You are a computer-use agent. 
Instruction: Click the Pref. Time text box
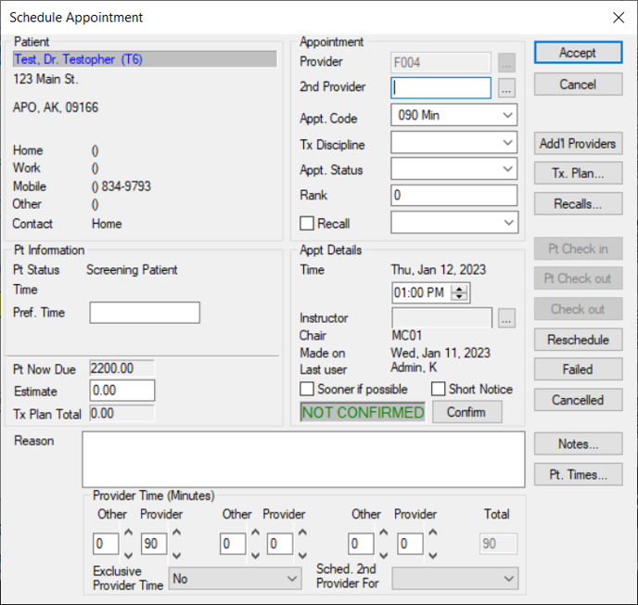click(145, 313)
